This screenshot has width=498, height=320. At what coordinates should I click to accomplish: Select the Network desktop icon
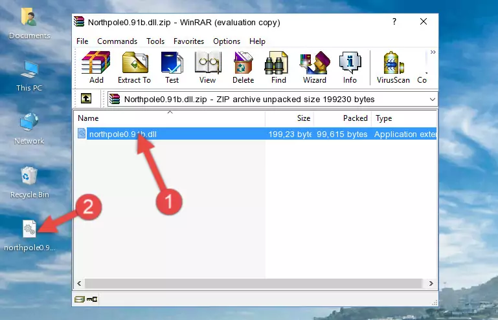coord(29,129)
